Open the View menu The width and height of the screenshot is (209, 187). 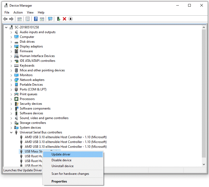coord(30,12)
